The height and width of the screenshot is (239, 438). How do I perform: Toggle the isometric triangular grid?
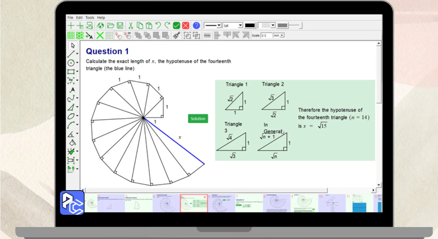(80, 35)
